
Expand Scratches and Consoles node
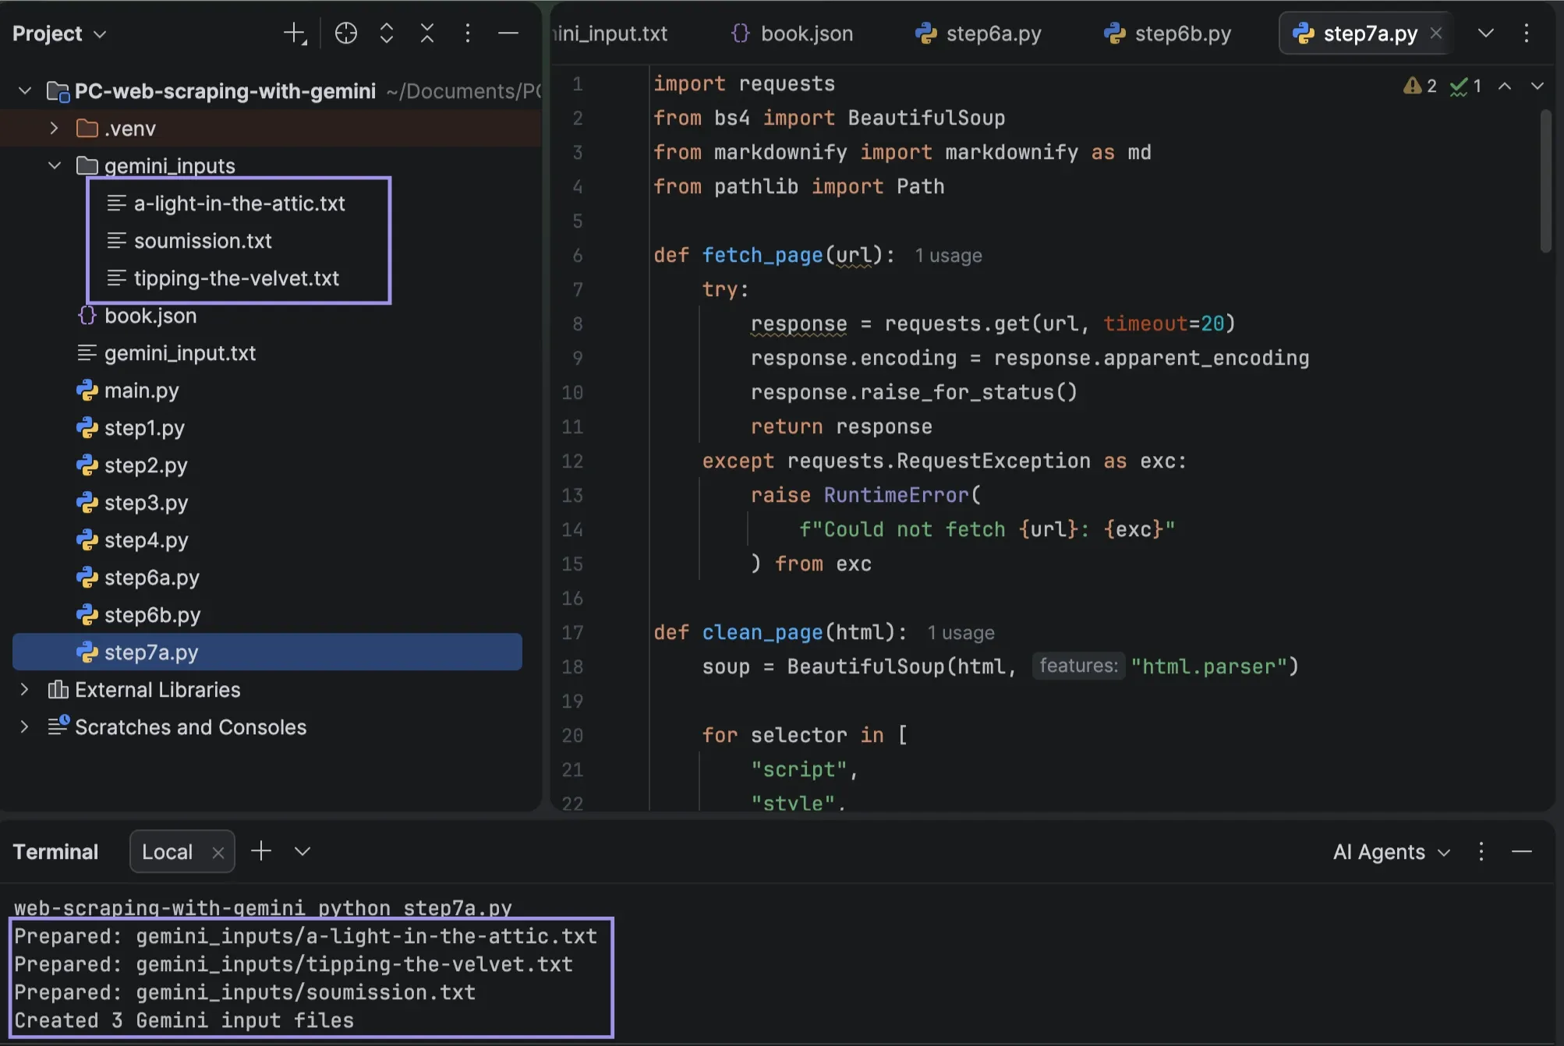(24, 727)
